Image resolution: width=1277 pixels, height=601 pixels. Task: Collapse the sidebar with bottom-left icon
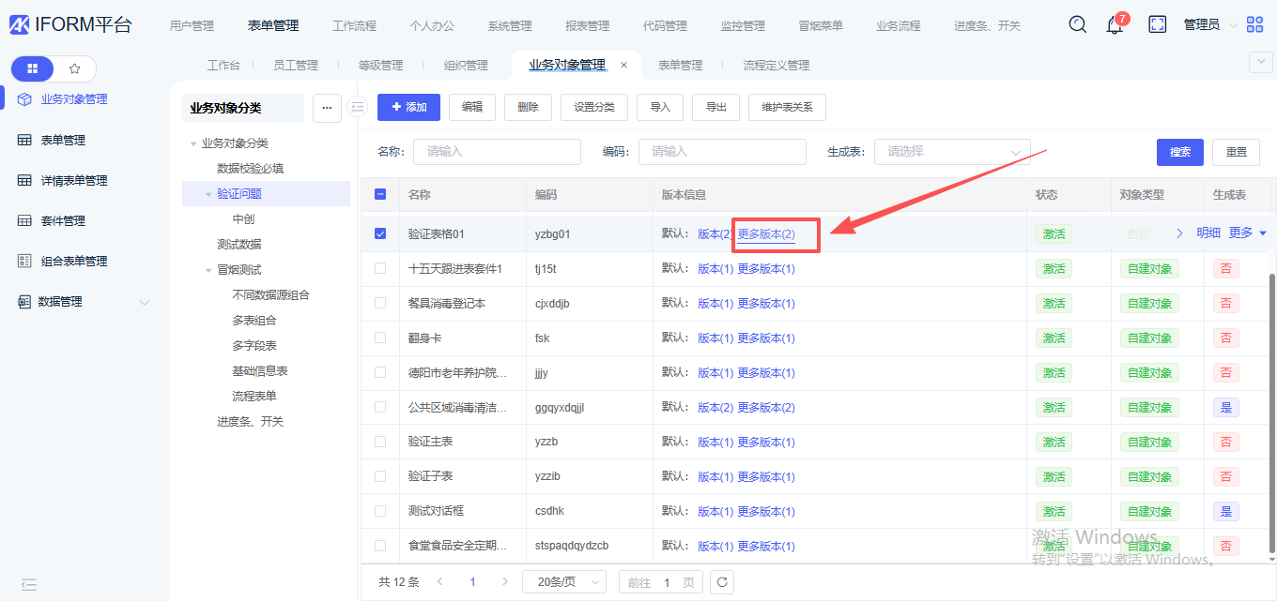29,584
